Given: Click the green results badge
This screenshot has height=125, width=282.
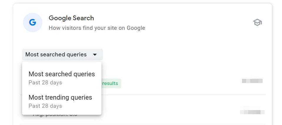Looking at the screenshot, I should (111, 84).
